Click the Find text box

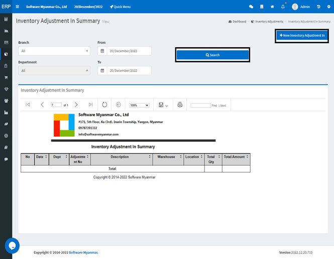(x=201, y=106)
